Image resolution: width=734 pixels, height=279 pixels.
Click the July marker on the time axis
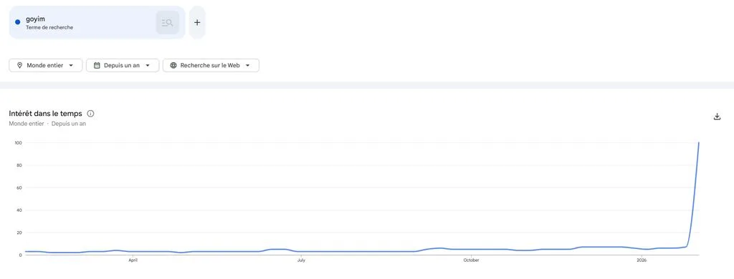[x=301, y=260]
